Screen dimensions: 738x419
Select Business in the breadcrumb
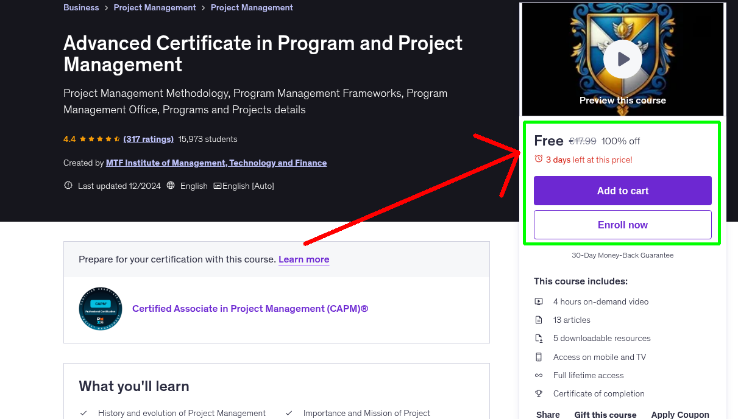pos(81,7)
